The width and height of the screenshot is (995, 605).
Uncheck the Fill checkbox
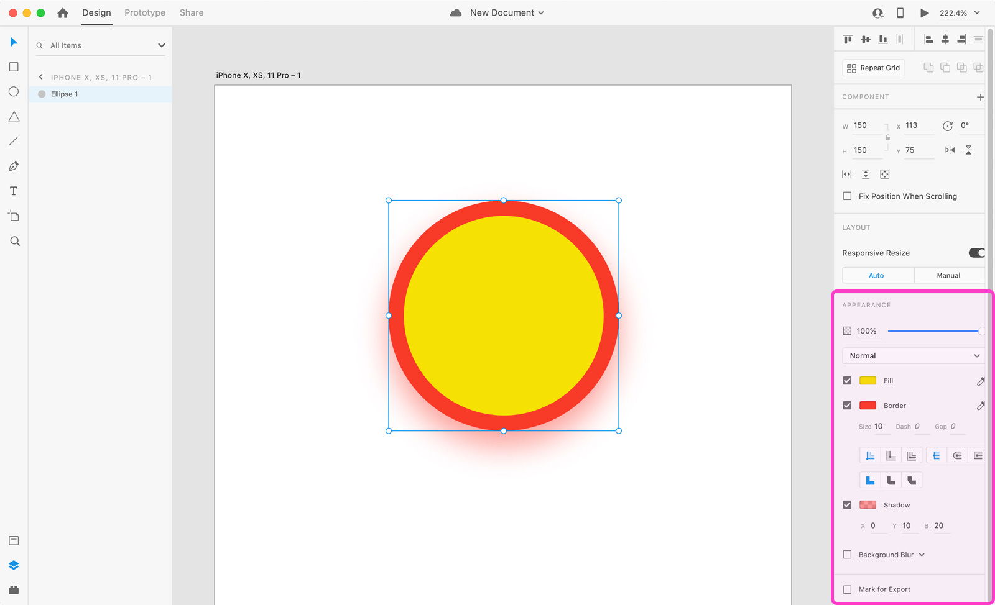point(847,381)
